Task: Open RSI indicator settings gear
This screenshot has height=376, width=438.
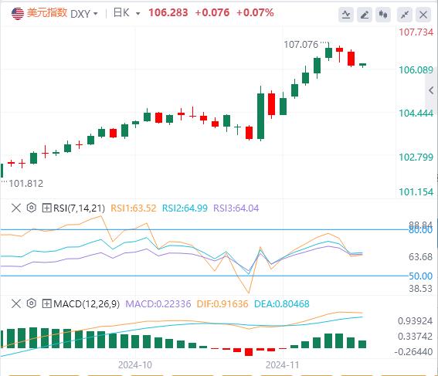Action: tap(32, 208)
